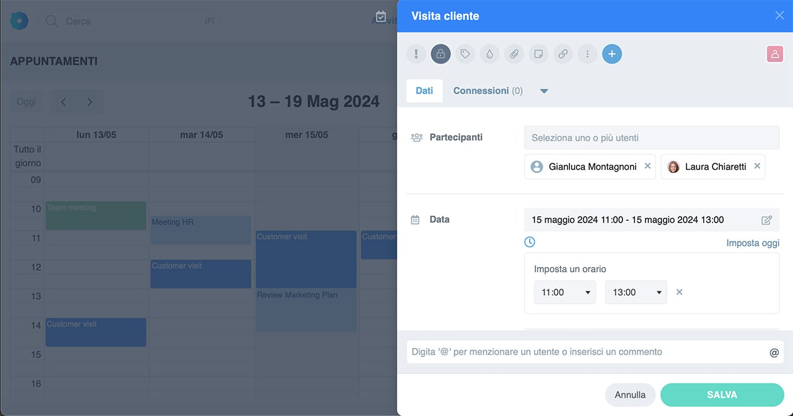Copy a link via the link icon
This screenshot has width=793, height=416.
pyautogui.click(x=563, y=54)
